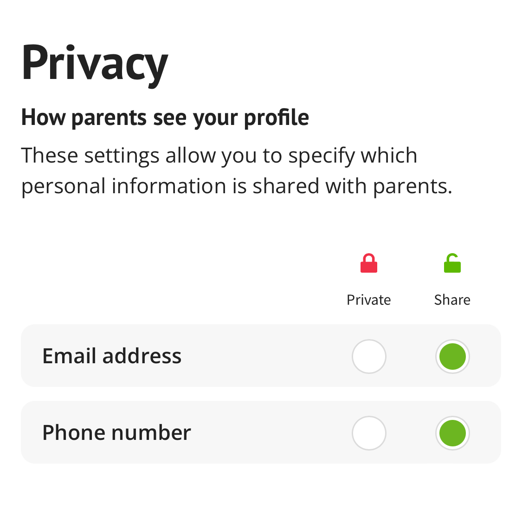Click the Phone number row card background
Screen dimensions: 522x530
[x=261, y=432]
